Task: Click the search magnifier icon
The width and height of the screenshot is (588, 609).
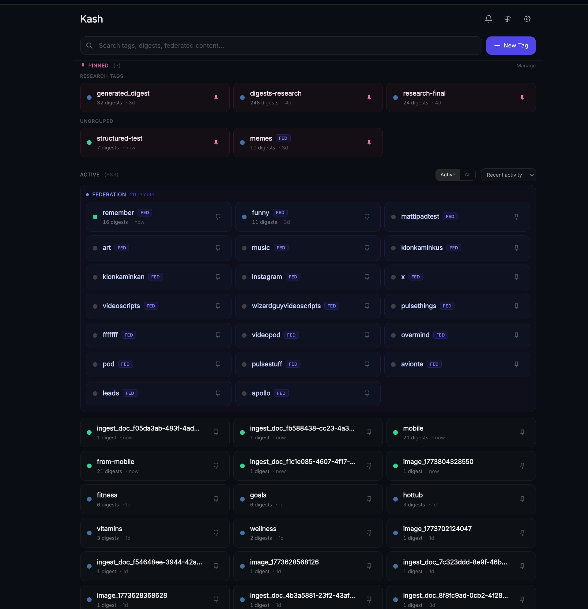Action: pos(89,46)
